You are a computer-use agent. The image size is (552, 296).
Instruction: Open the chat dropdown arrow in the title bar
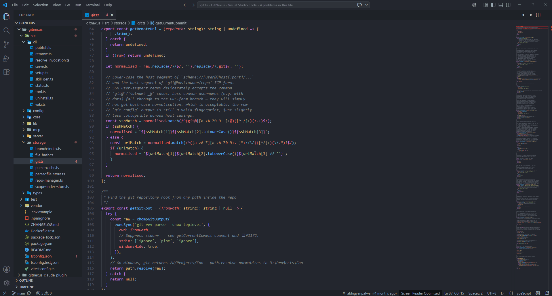click(367, 5)
